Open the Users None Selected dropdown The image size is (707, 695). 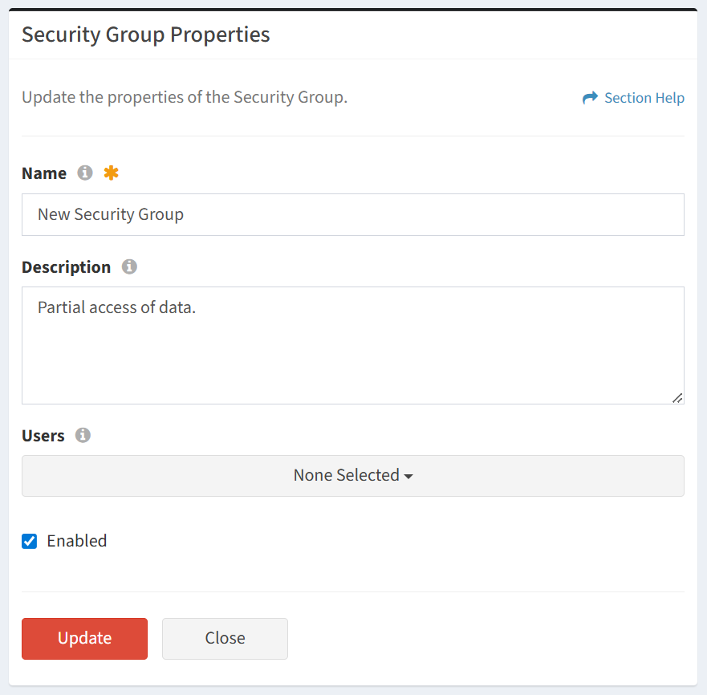click(353, 476)
